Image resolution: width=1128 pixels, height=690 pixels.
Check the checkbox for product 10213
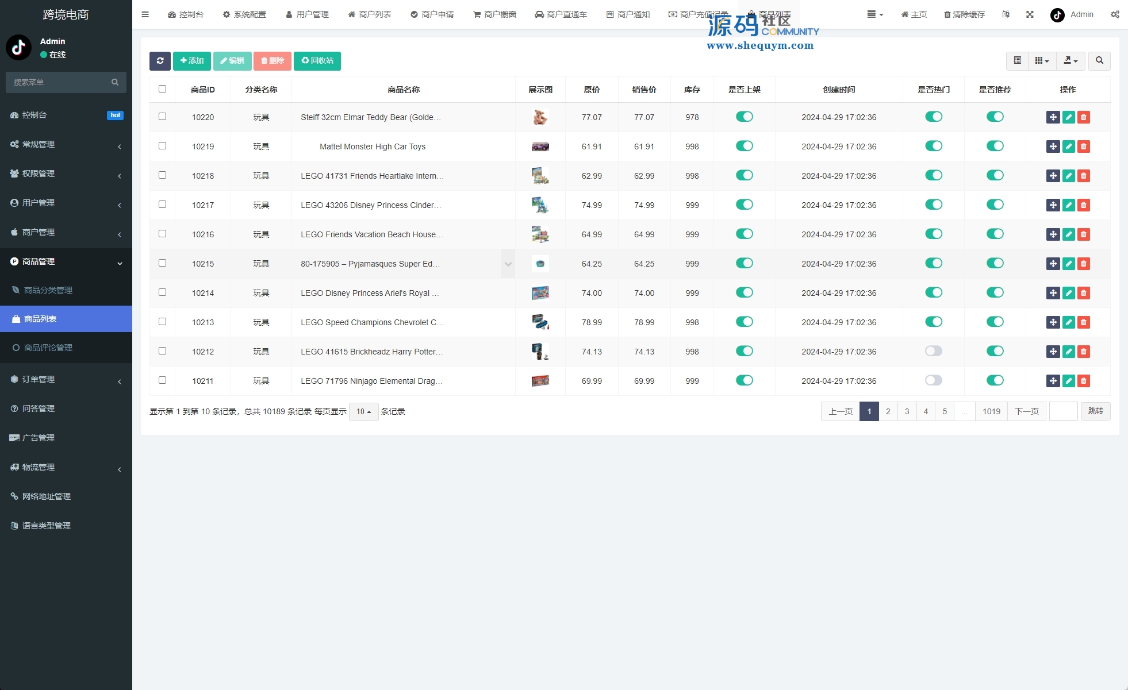pos(162,322)
